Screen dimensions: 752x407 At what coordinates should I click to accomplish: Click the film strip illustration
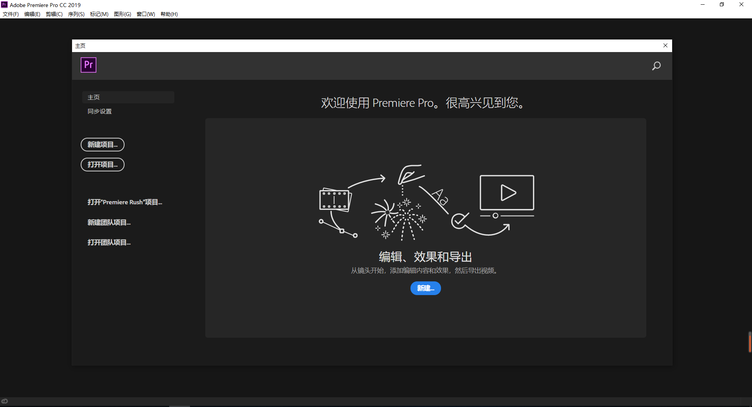click(x=335, y=200)
